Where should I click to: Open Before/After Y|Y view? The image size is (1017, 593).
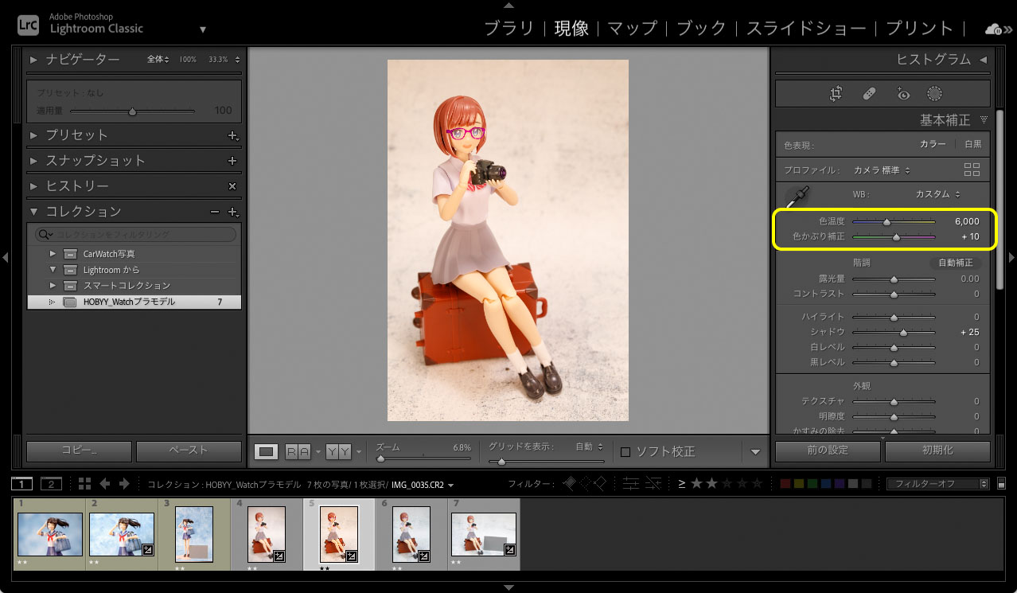coord(339,451)
